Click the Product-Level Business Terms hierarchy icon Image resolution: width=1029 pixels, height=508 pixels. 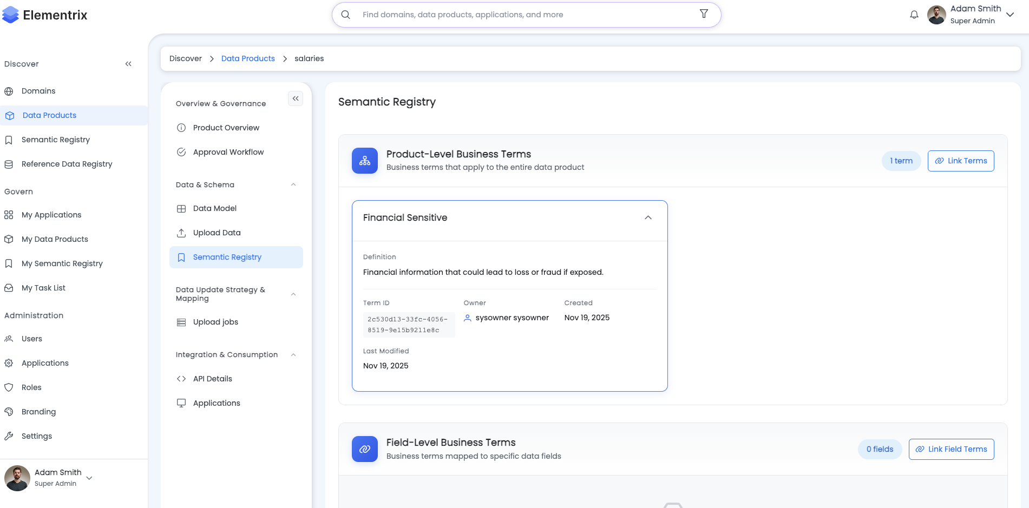pyautogui.click(x=365, y=161)
